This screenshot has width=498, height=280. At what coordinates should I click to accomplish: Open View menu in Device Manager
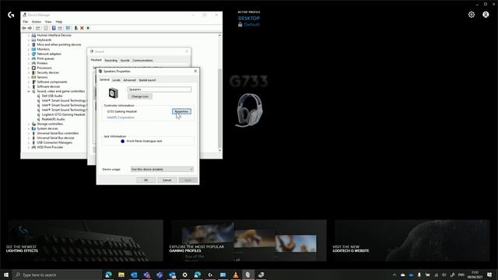(48, 22)
